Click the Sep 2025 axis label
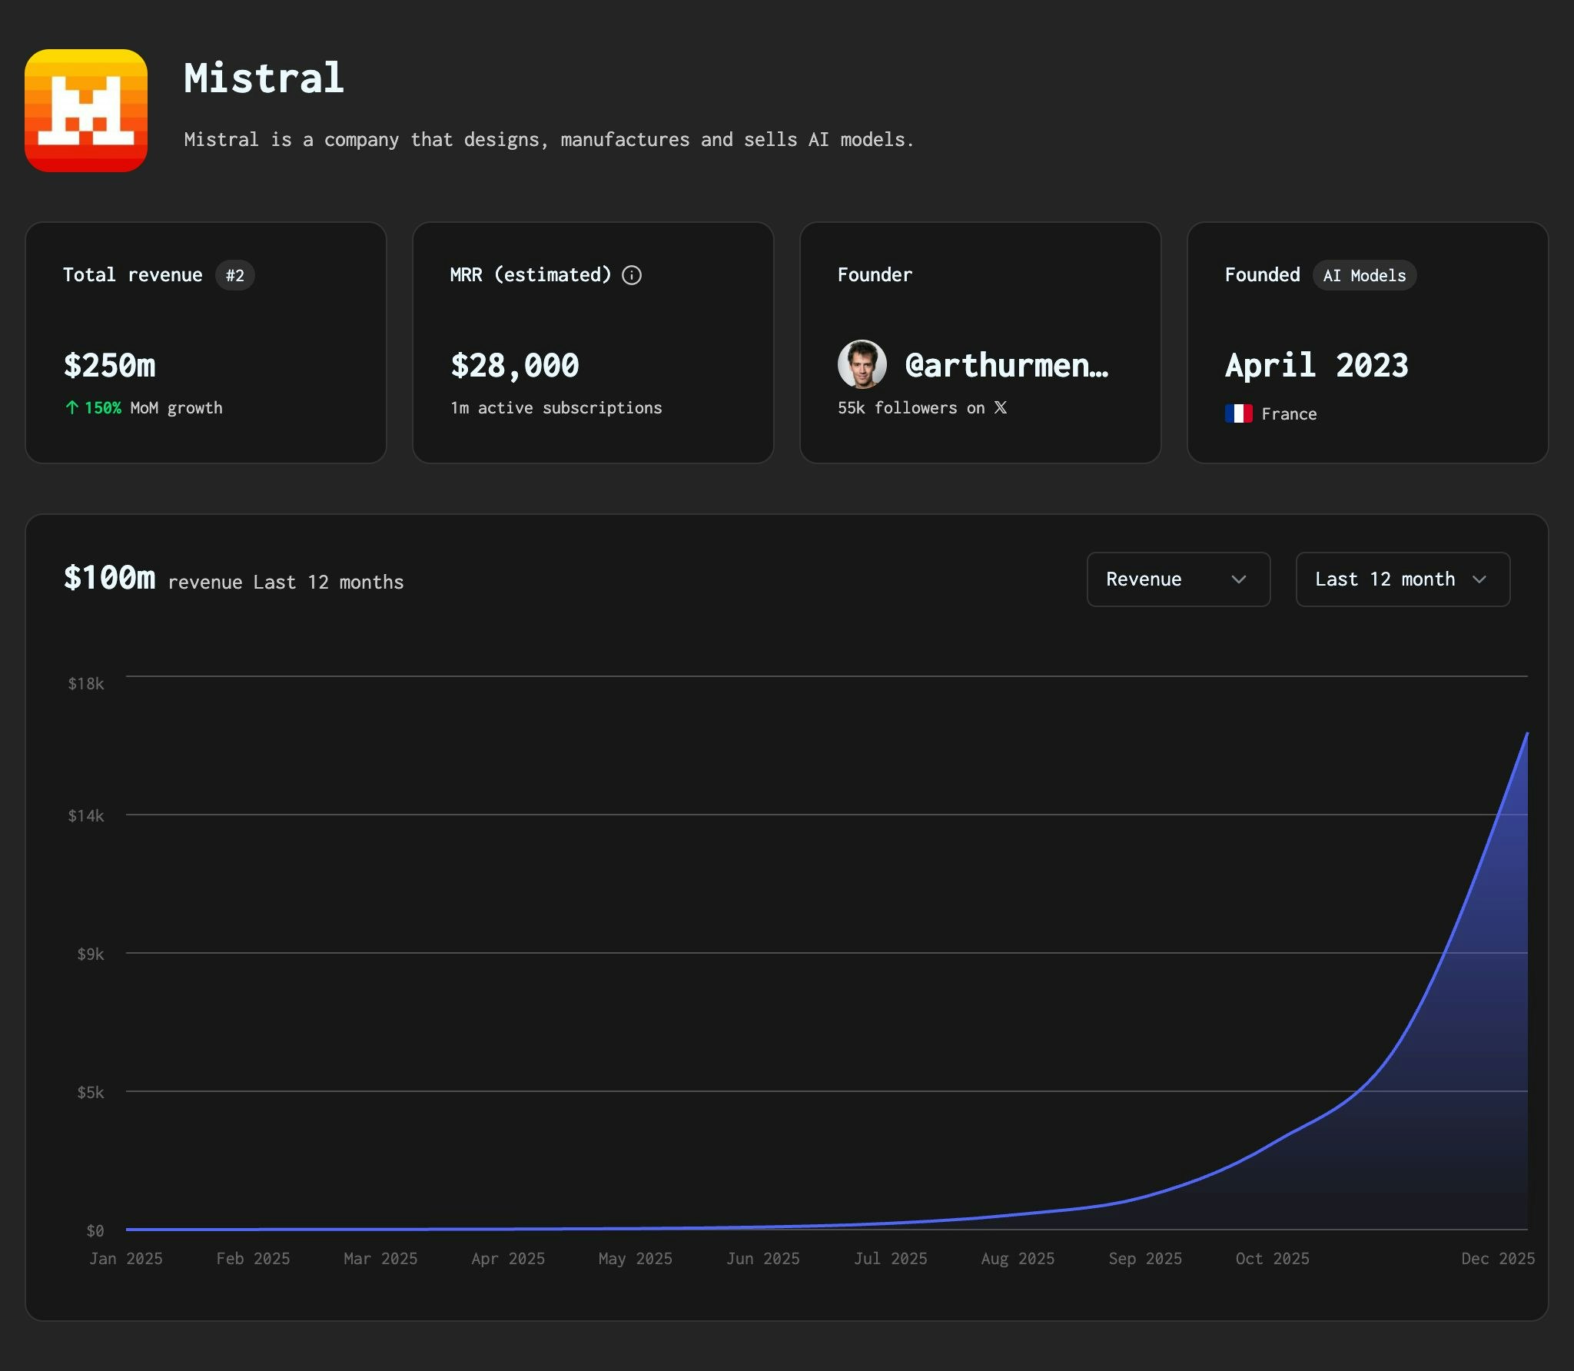 1144,1259
